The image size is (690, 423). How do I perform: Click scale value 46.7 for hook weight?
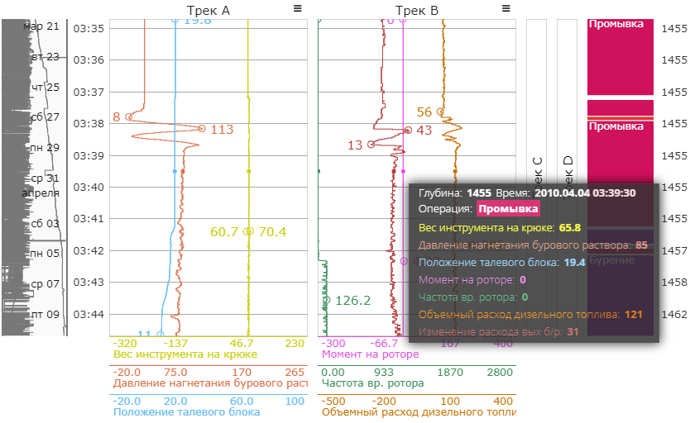(x=242, y=344)
